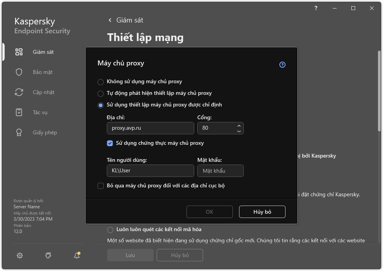Open the Tác vụ tasks section
This screenshot has width=383, height=271.
(x=19, y=112)
